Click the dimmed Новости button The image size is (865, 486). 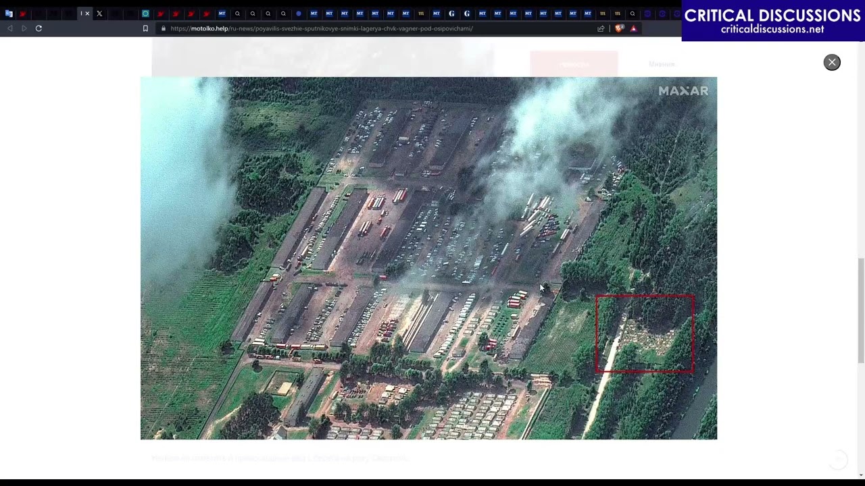pyautogui.click(x=574, y=64)
